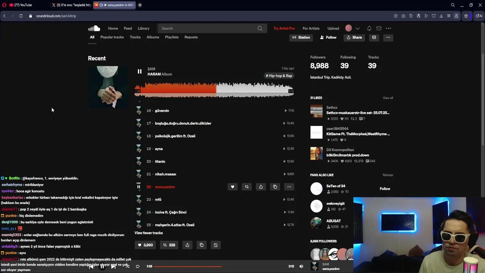Play track 20 titanic
The width and height of the screenshot is (485, 273).
160,162
